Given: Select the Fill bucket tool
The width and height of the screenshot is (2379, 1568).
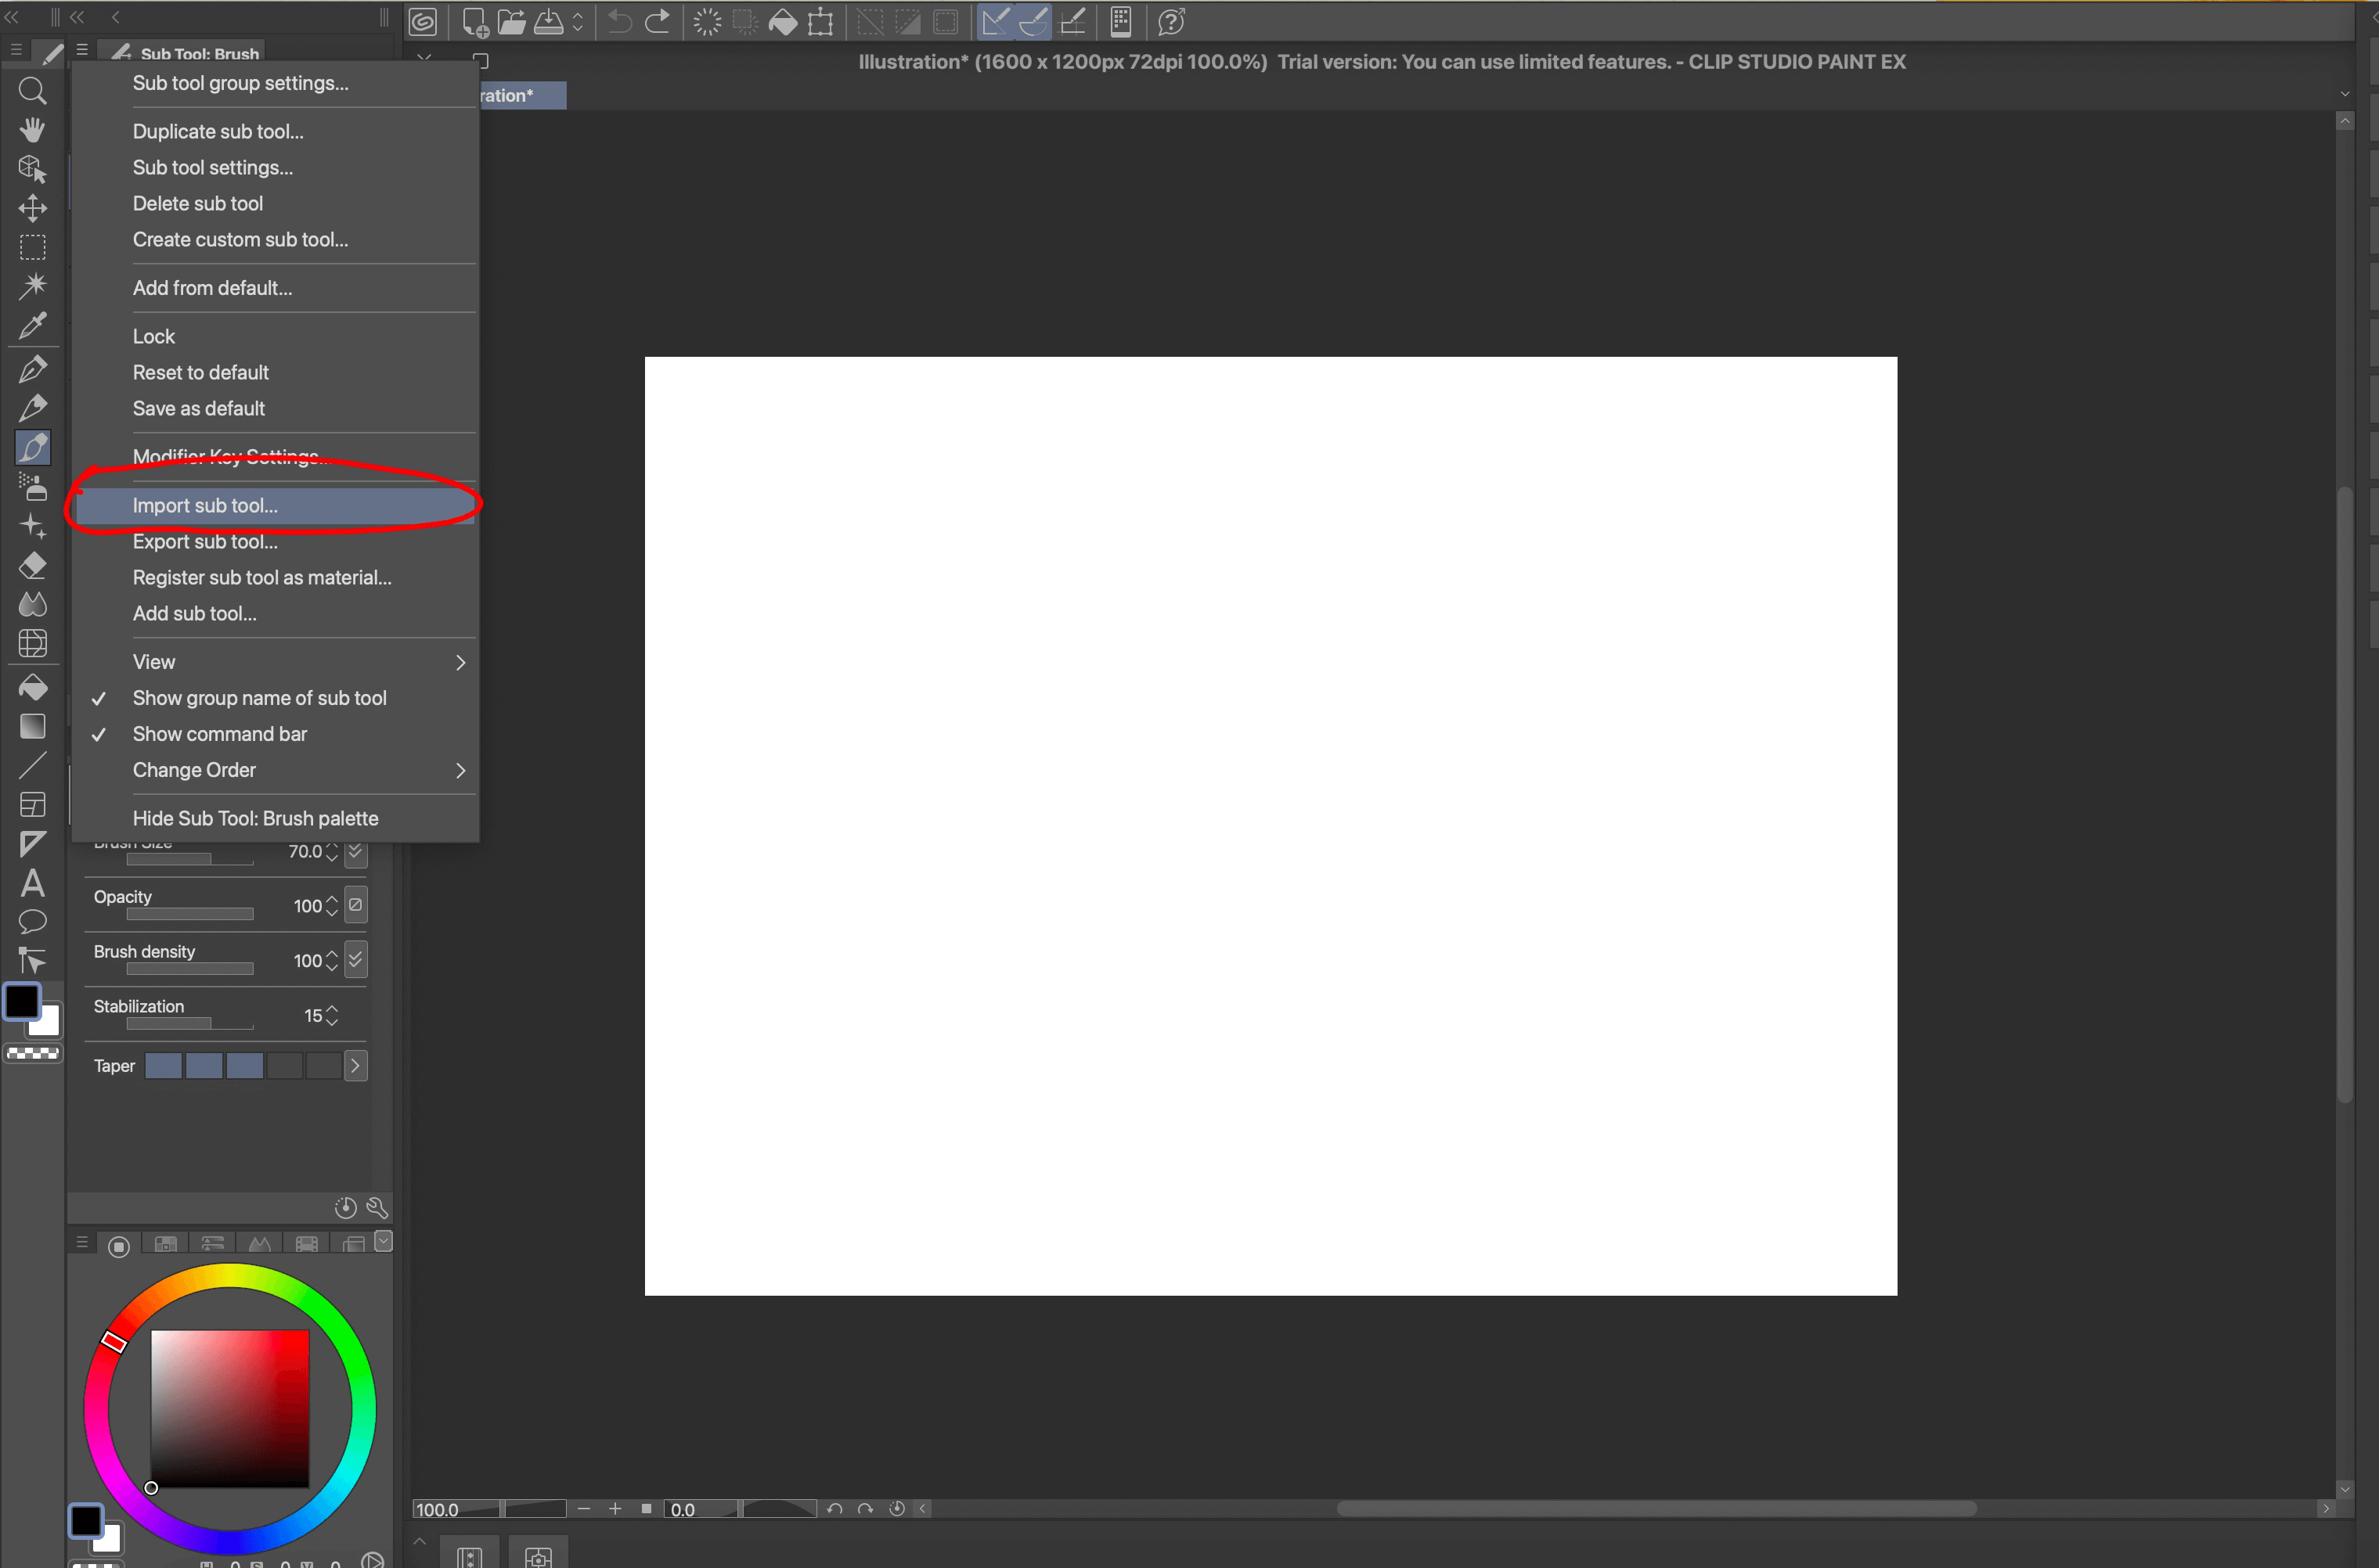Looking at the screenshot, I should [x=32, y=688].
